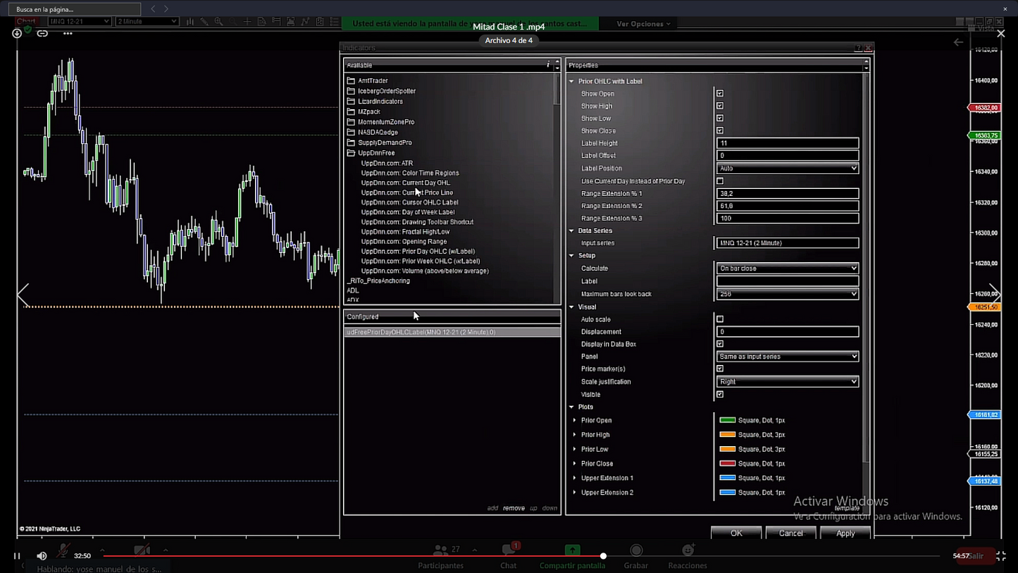Toggle the Show Low checkbox

point(720,118)
